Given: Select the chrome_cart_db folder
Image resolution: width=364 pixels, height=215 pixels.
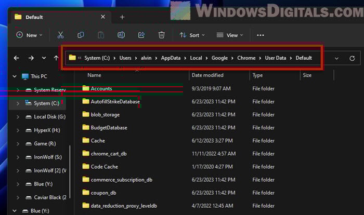Looking at the screenshot, I should coord(105,154).
